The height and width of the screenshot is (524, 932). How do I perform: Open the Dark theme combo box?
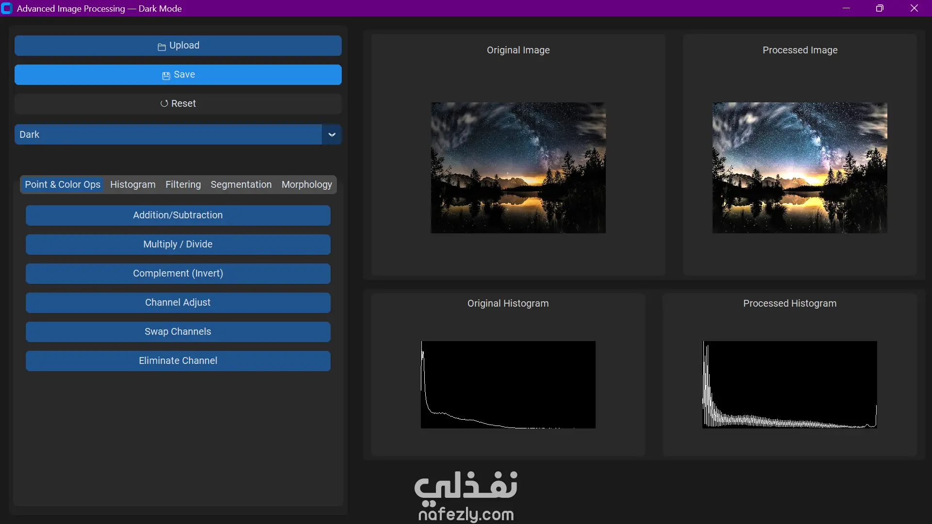167,135
